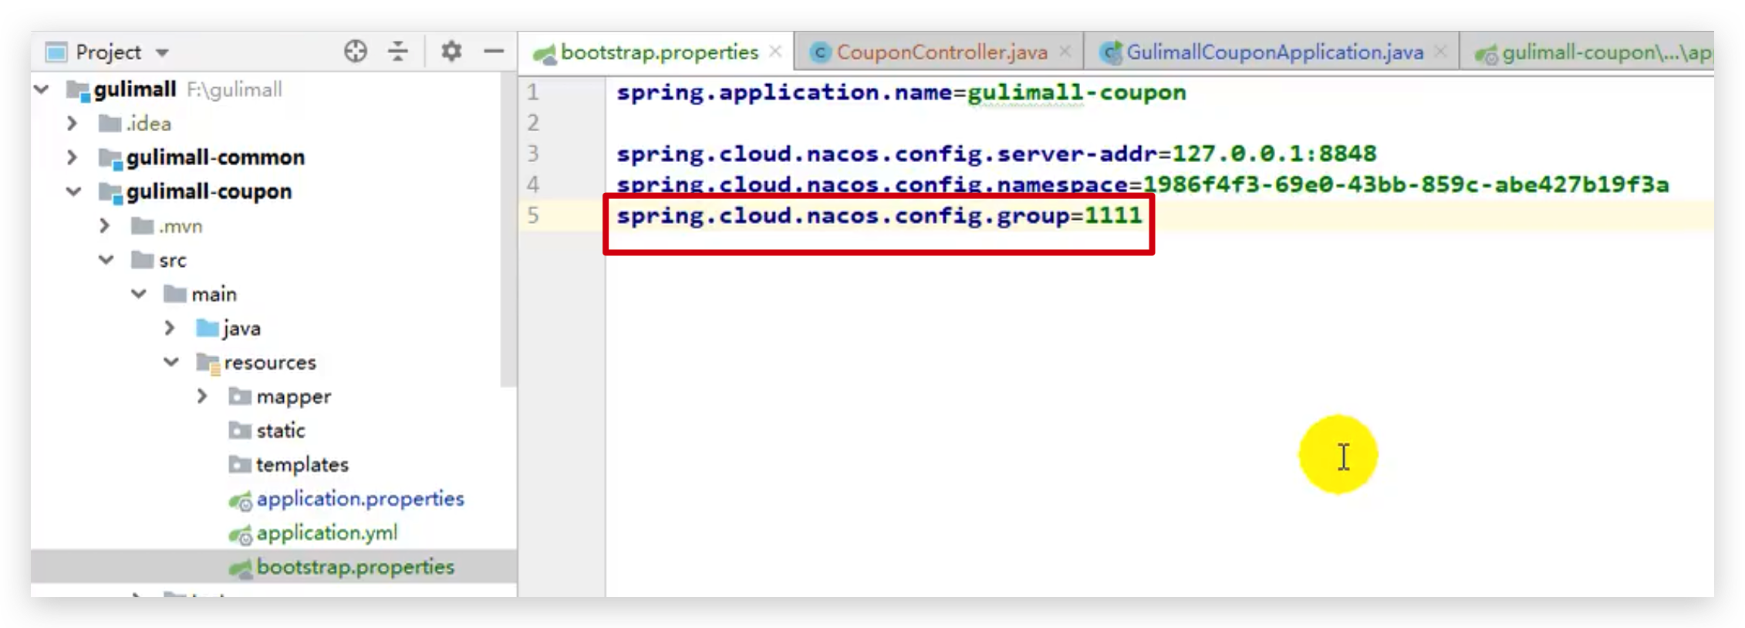Expand the .idea folder
The width and height of the screenshot is (1745, 628).
point(72,123)
